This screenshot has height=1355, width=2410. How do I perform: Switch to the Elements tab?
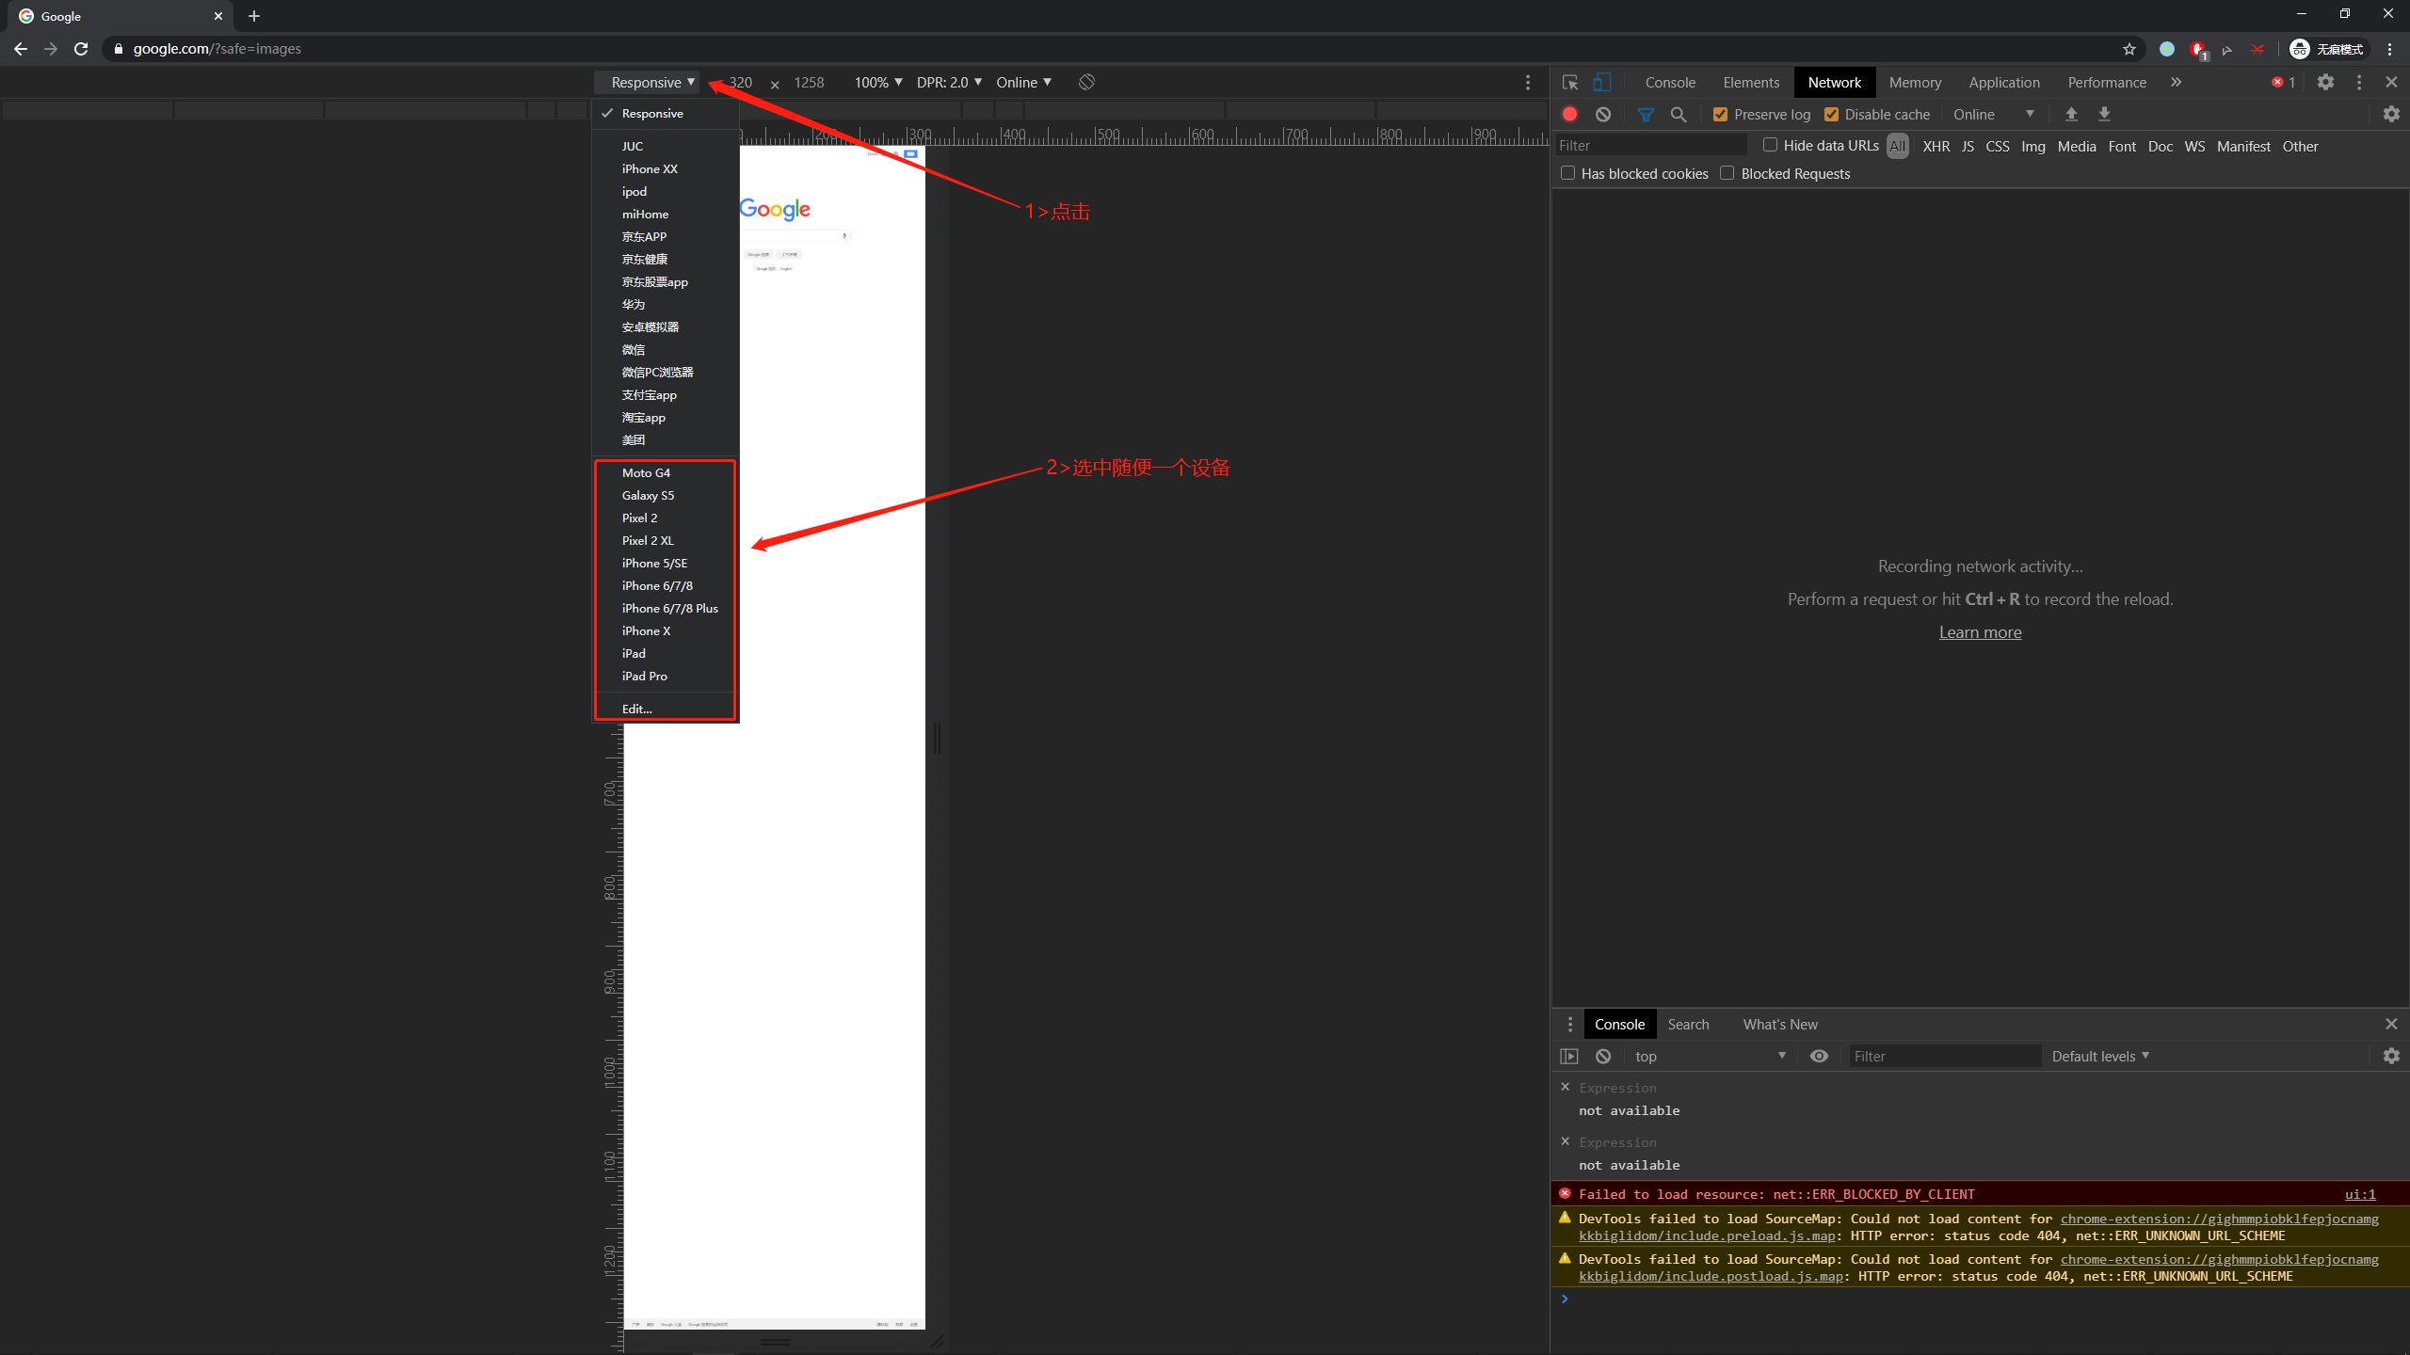click(1751, 82)
